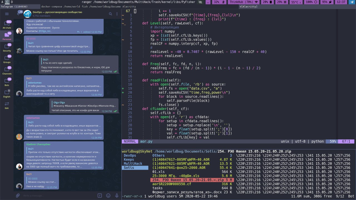356x200 pixels.
Task: Select the Channels chat folder
Action: click(7, 71)
